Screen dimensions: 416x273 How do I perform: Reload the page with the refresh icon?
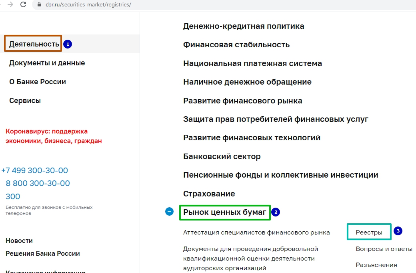click(x=23, y=4)
